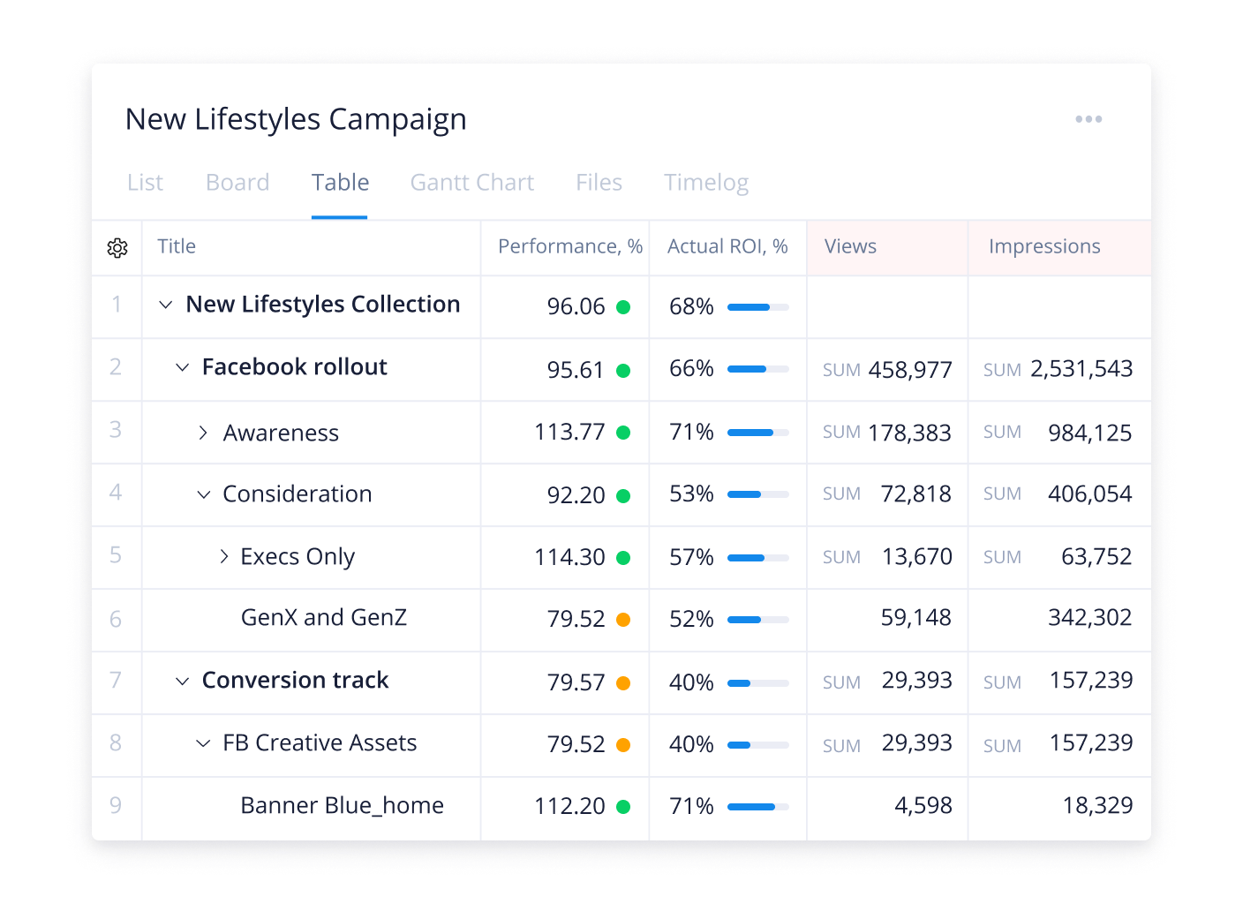Switch to the Board tab
The image size is (1243, 904).
pos(237,182)
